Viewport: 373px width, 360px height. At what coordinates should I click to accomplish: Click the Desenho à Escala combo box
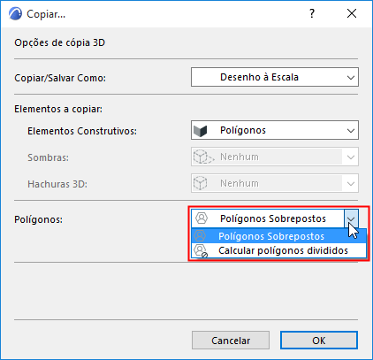(x=275, y=77)
